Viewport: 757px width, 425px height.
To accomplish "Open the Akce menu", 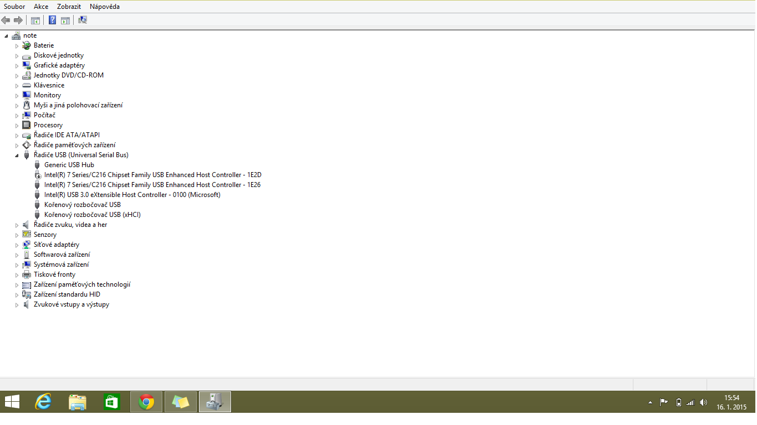I will coord(41,7).
